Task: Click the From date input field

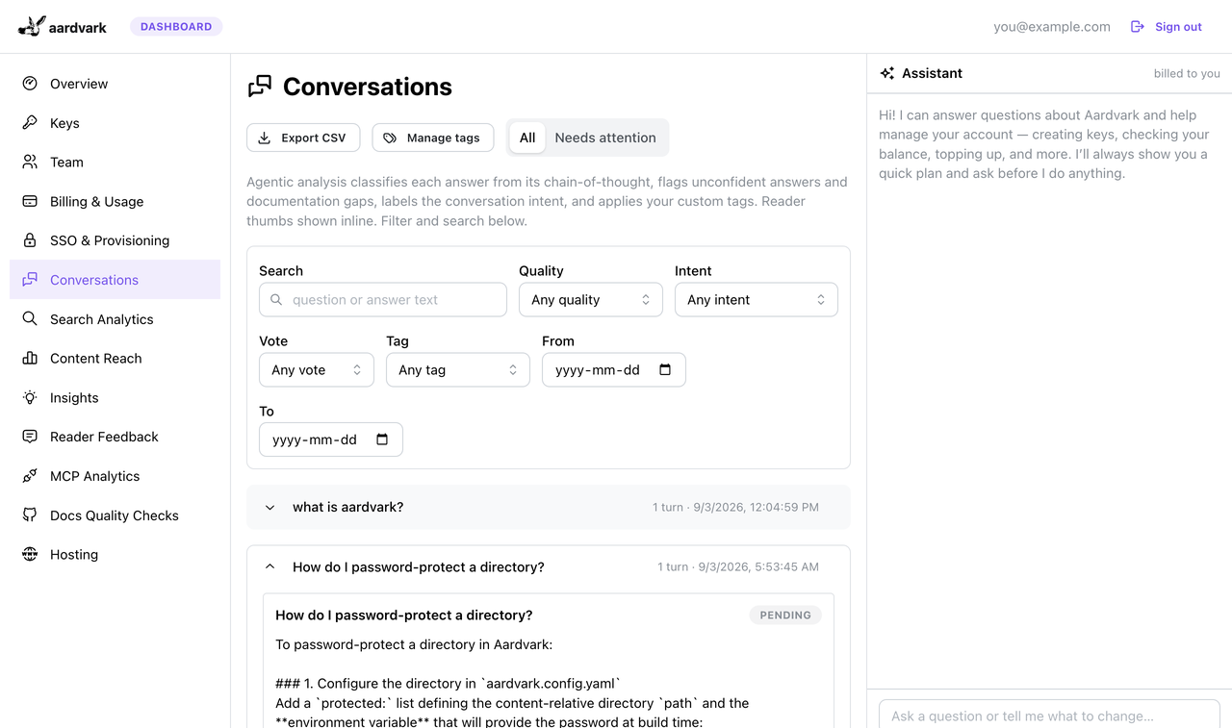Action: pyautogui.click(x=614, y=370)
